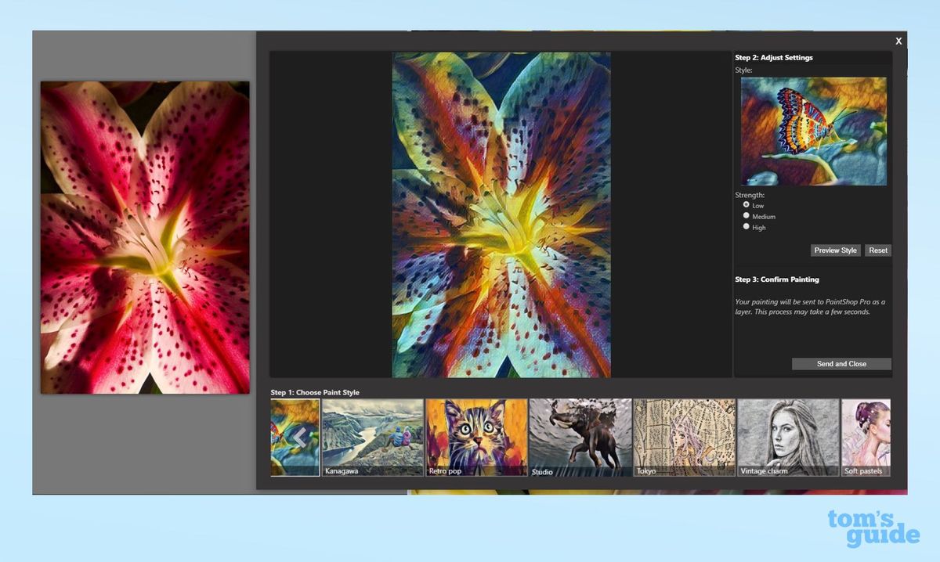Viewport: 940px width, 562px height.
Task: Set the painting strength to High
Action: click(x=747, y=226)
